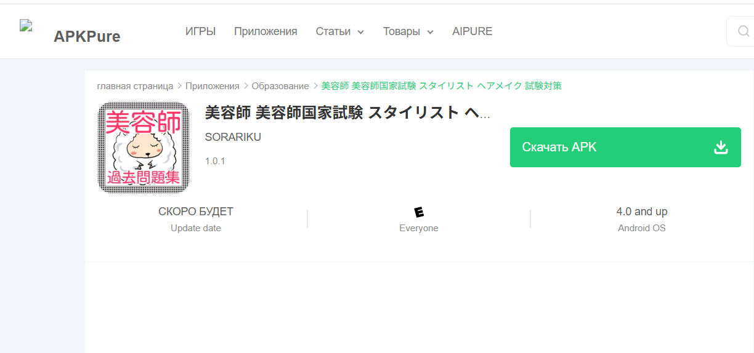Open the SORARIKU developer link
This screenshot has width=754, height=353.
click(x=233, y=137)
